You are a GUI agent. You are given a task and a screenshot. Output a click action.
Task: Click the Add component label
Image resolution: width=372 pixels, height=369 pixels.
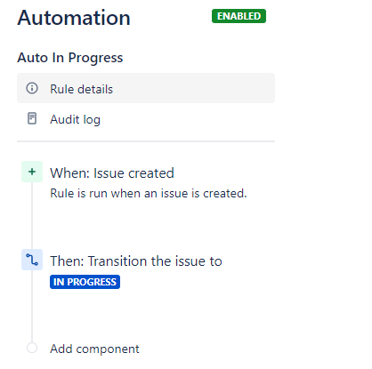pyautogui.click(x=94, y=349)
